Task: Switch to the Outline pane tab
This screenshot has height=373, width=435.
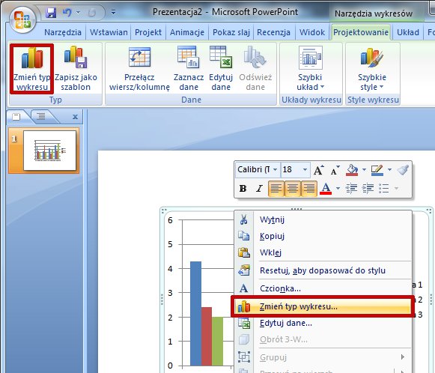Action: (x=41, y=116)
